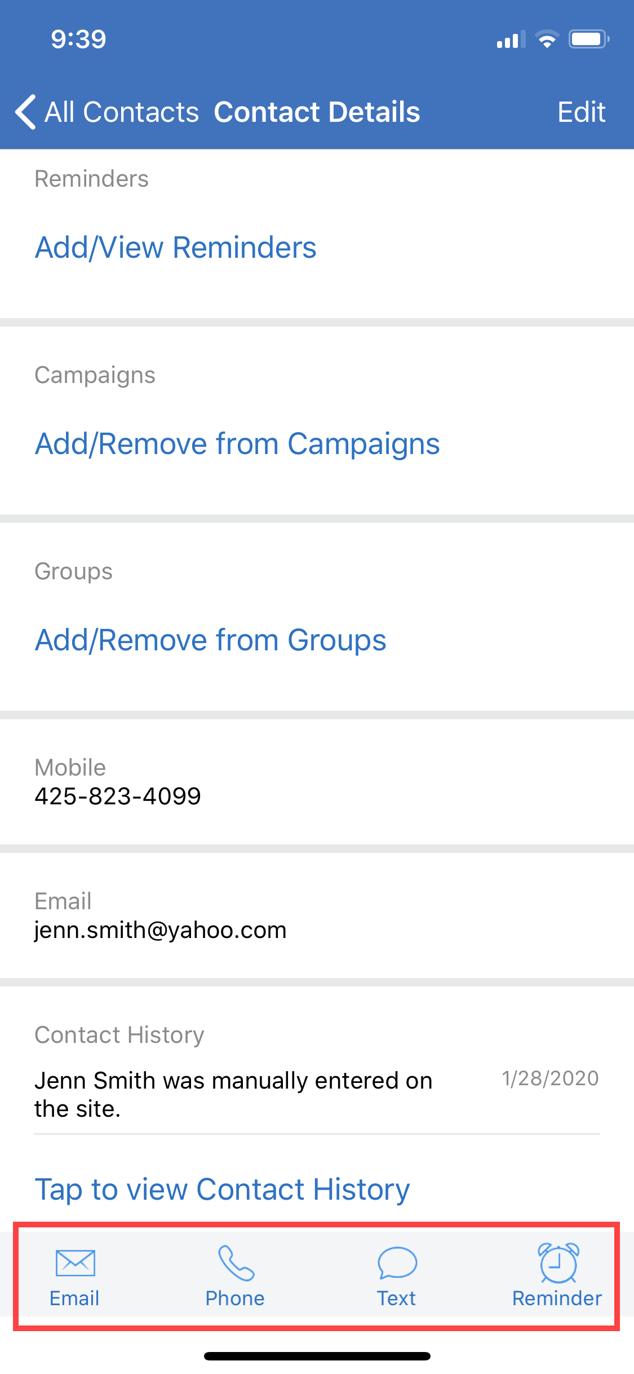Tap the Wi-Fi status icon

tap(547, 39)
